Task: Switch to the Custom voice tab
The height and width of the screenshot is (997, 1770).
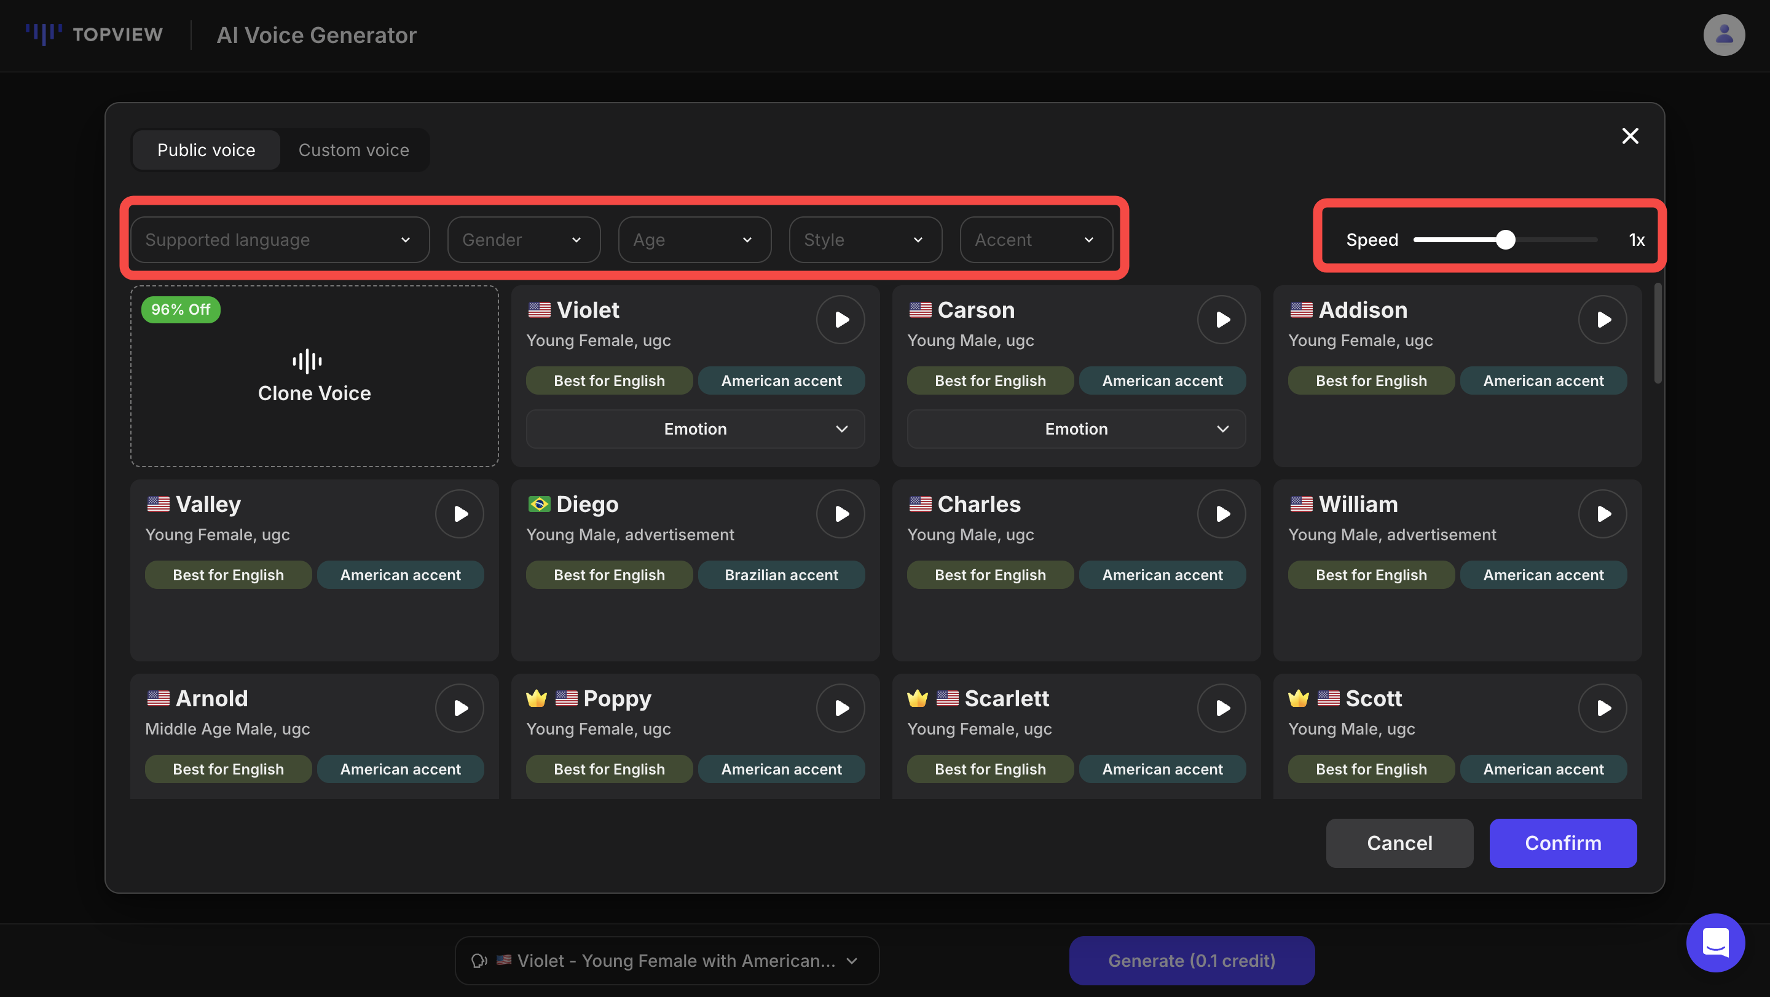Action: tap(353, 150)
